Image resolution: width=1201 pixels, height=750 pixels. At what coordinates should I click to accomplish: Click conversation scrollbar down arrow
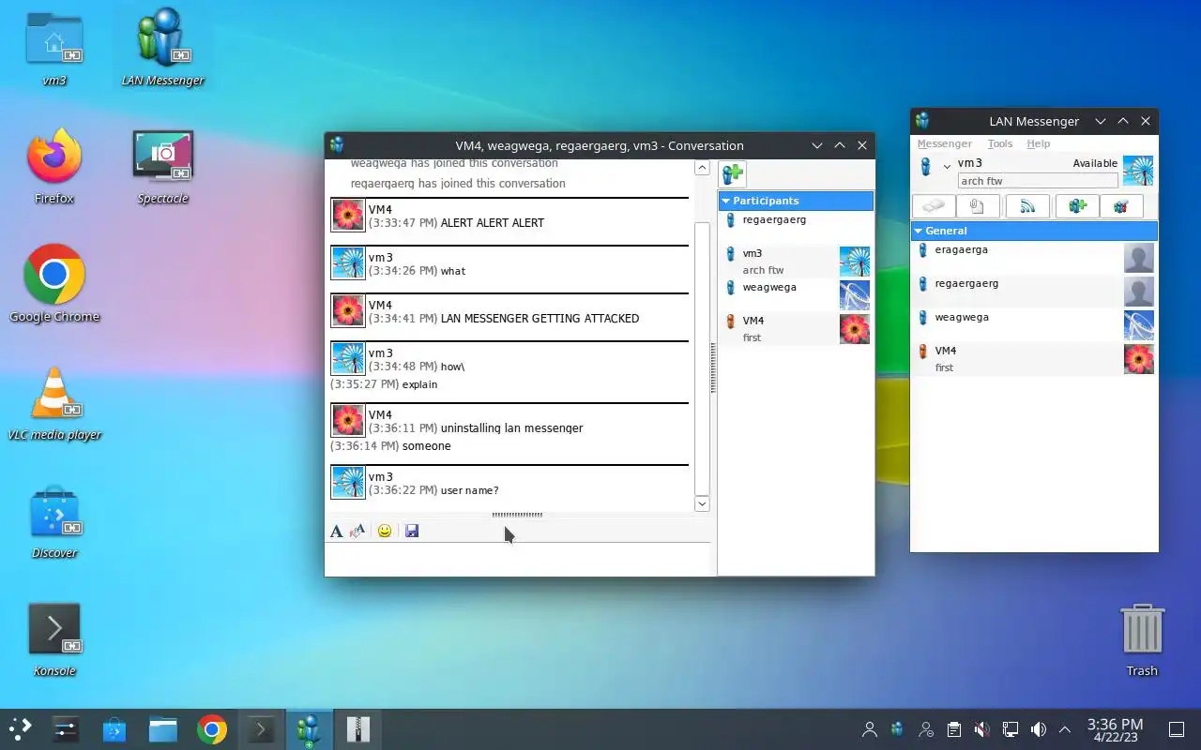[702, 503]
